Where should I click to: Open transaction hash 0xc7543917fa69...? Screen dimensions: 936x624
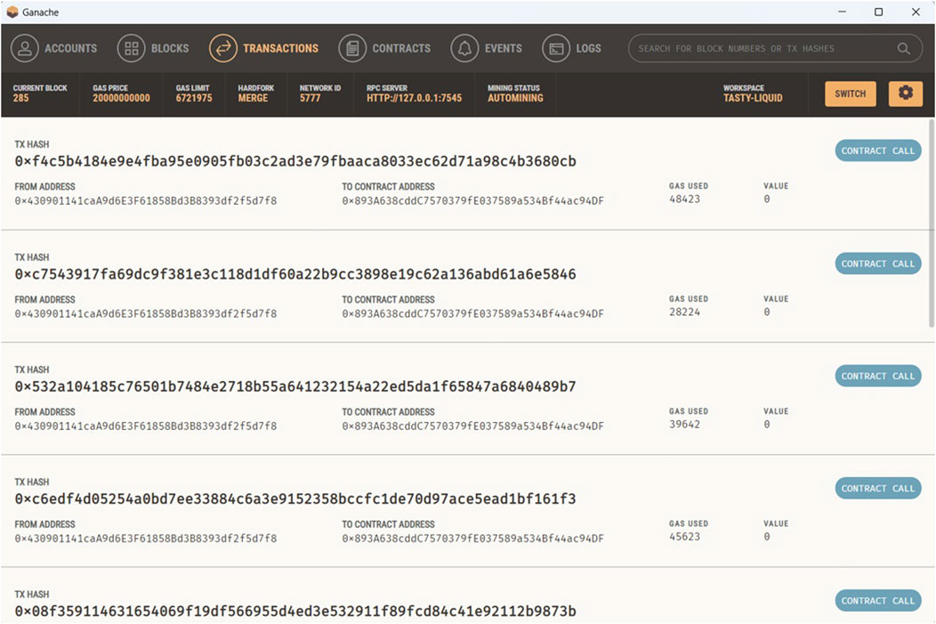[295, 274]
